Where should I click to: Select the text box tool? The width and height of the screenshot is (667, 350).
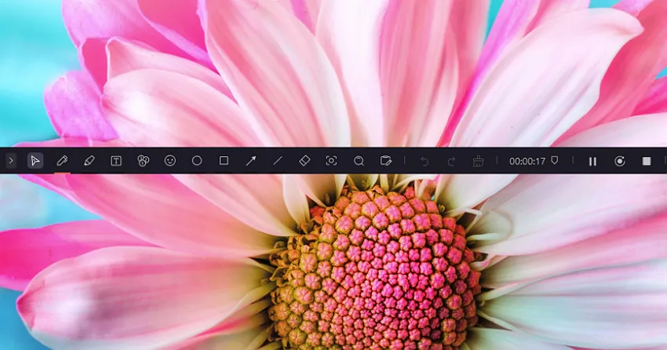[x=116, y=161]
